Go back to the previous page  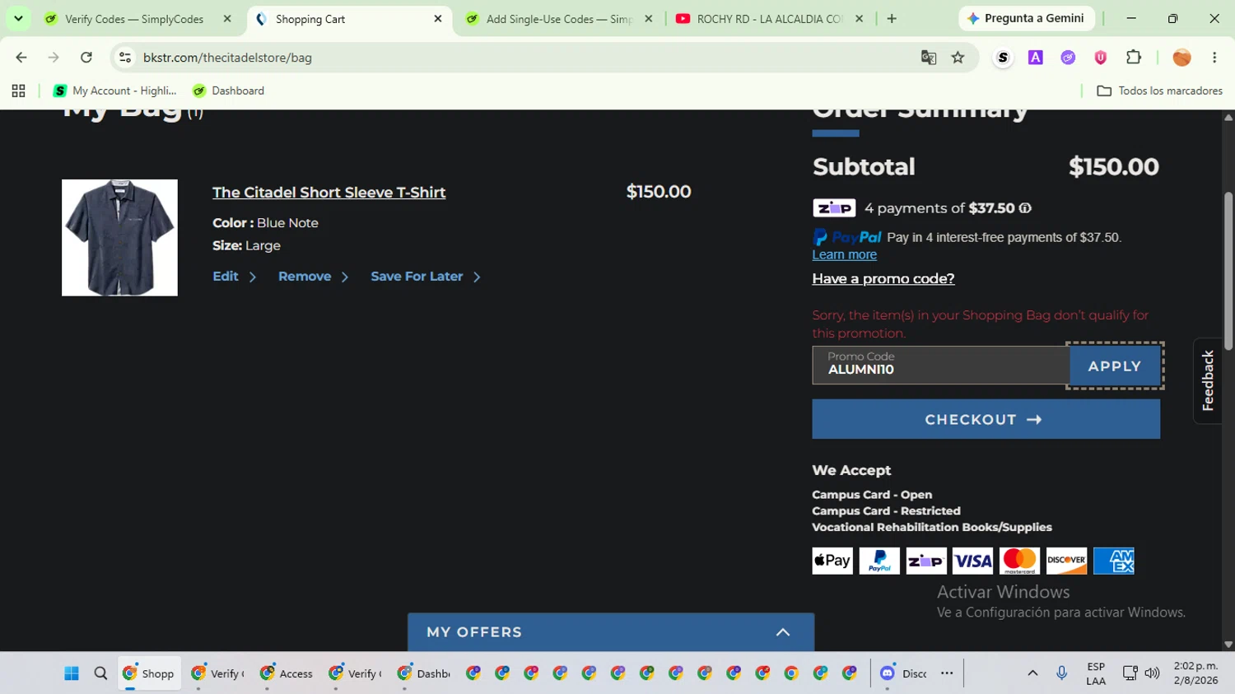21,58
